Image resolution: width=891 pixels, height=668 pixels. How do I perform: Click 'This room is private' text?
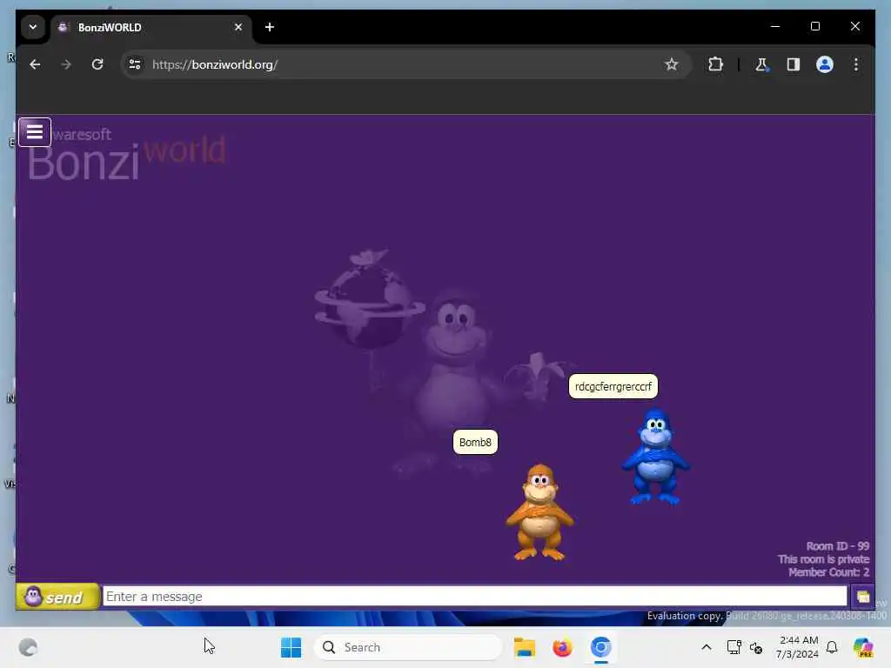click(x=823, y=559)
